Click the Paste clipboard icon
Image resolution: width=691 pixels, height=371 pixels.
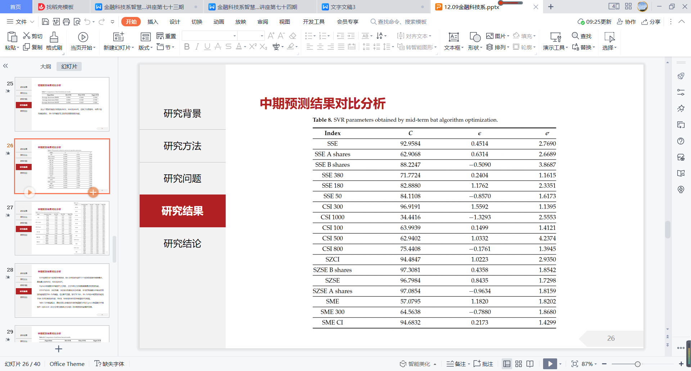tap(12, 37)
